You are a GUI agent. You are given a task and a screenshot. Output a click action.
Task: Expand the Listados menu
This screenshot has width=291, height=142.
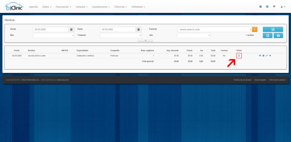82,7
